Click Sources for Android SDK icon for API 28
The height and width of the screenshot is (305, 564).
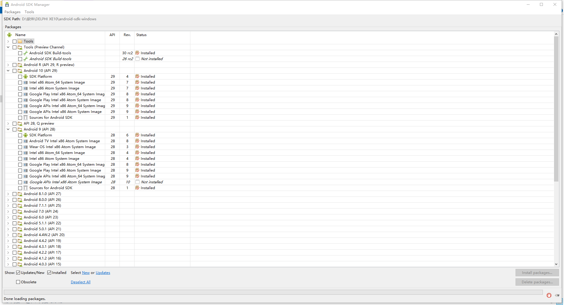click(26, 188)
